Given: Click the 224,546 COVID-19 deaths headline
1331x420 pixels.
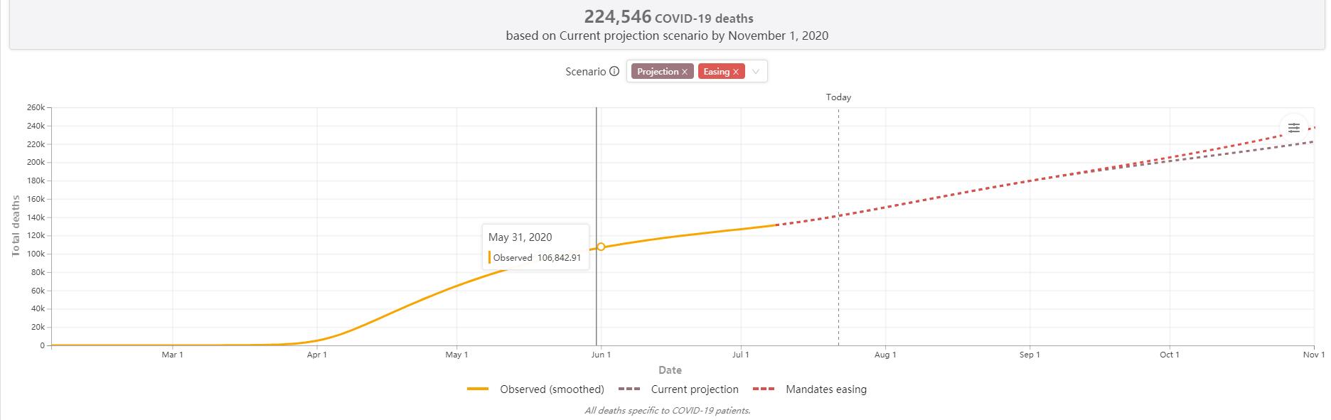Looking at the screenshot, I should [x=668, y=18].
